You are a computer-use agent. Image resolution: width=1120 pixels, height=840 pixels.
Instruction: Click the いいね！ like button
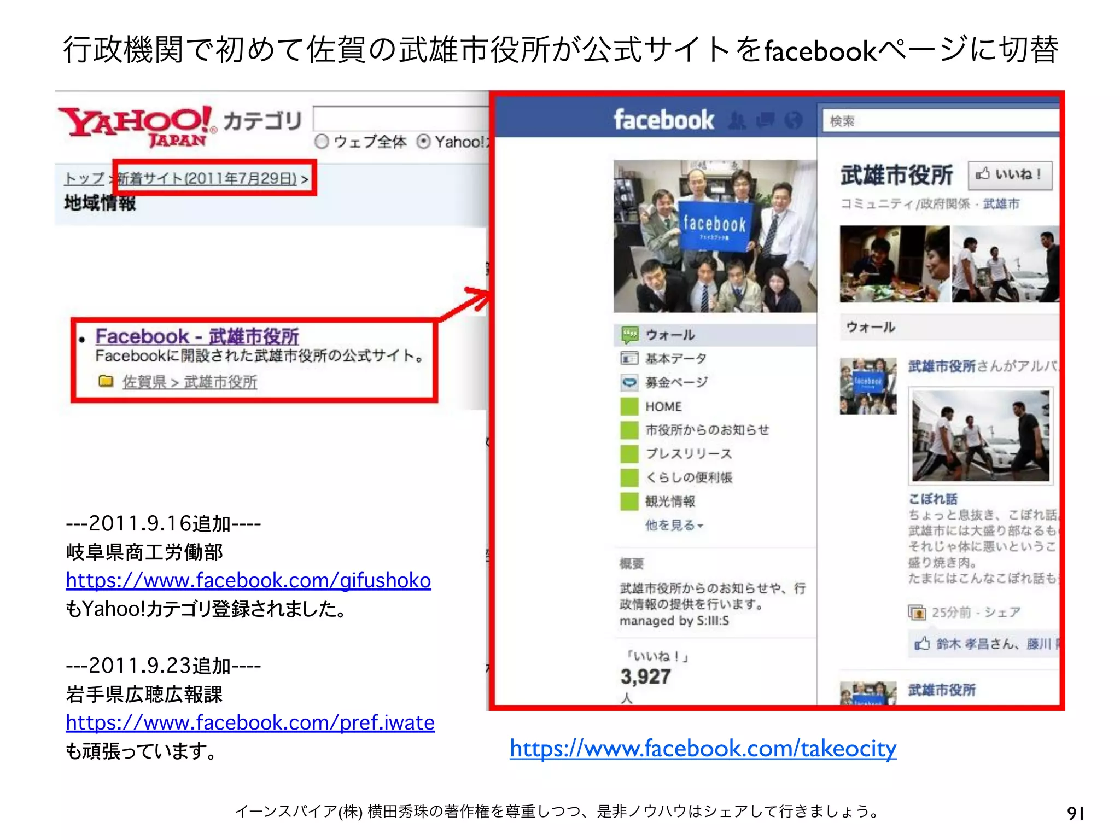tap(1010, 175)
